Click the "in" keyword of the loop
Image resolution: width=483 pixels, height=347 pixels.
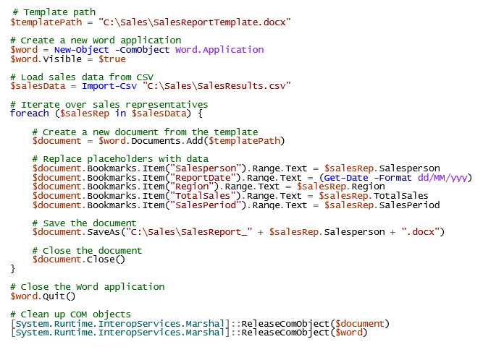(120, 113)
